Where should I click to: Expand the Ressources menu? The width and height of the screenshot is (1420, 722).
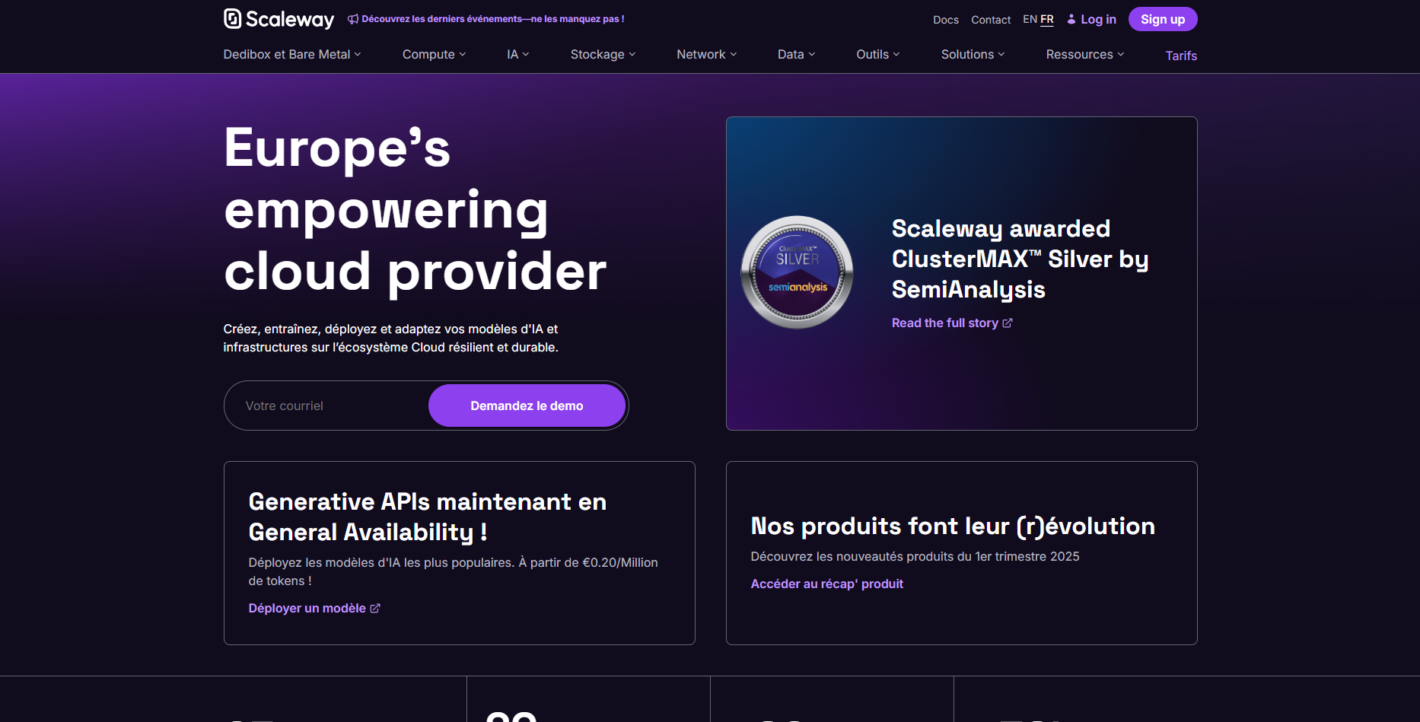(x=1084, y=55)
